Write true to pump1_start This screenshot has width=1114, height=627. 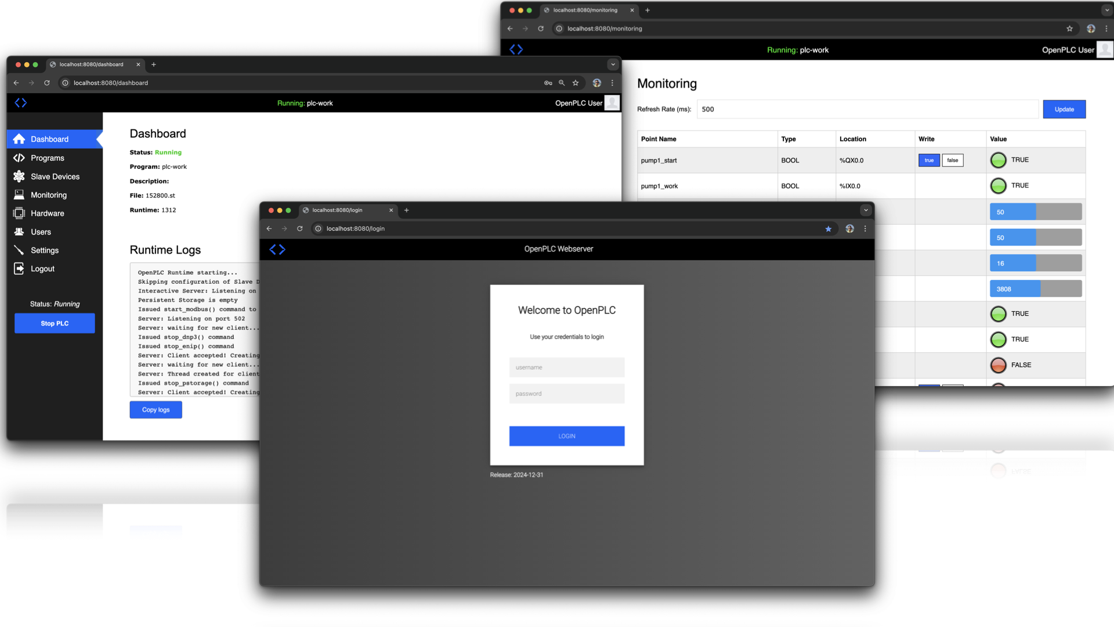click(929, 160)
